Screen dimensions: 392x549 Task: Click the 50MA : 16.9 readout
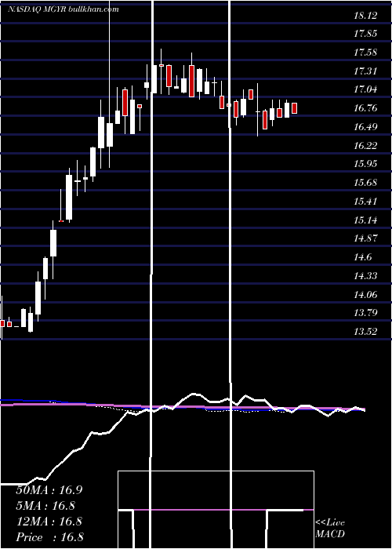click(x=49, y=490)
